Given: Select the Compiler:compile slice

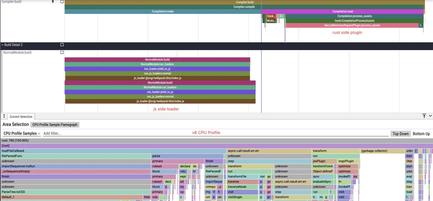Looking at the screenshot, I should (245, 6).
